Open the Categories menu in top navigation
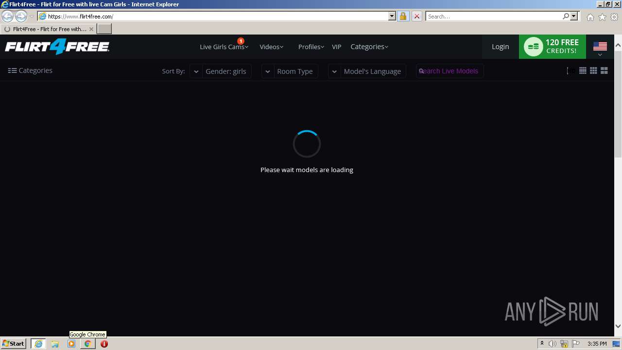 click(x=369, y=47)
